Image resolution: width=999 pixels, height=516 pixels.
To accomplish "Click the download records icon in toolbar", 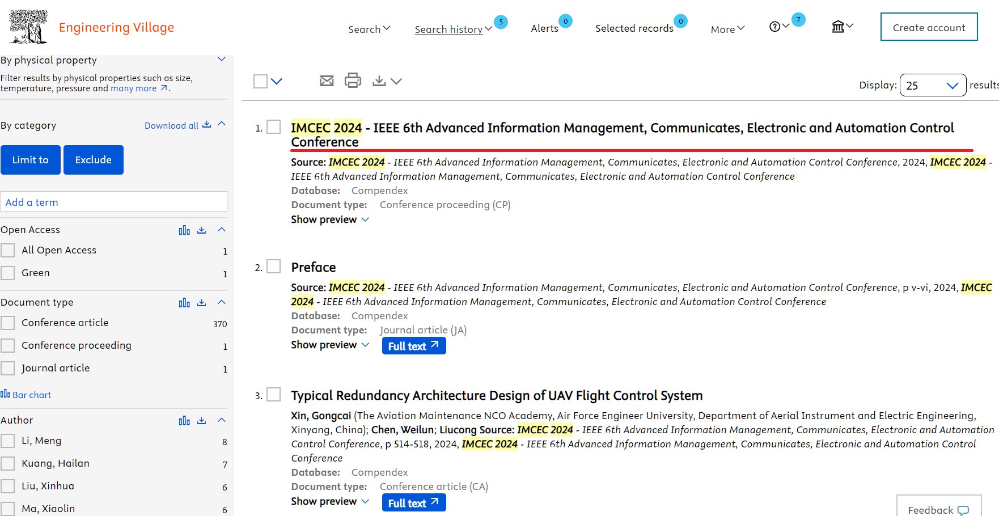I will pos(379,81).
